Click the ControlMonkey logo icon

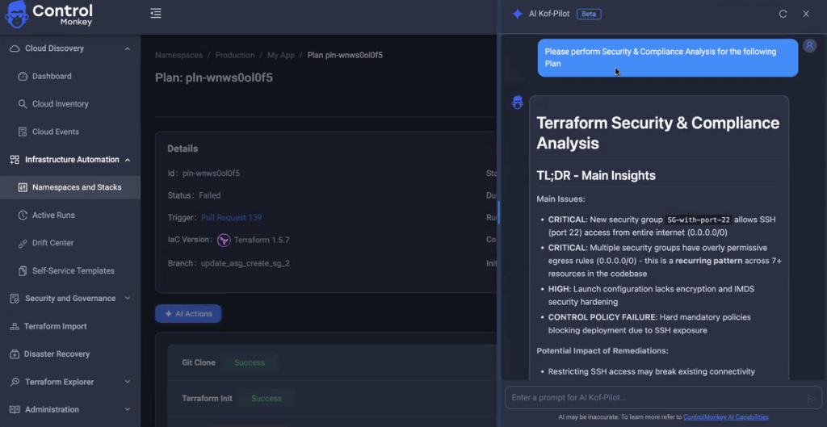(x=18, y=14)
